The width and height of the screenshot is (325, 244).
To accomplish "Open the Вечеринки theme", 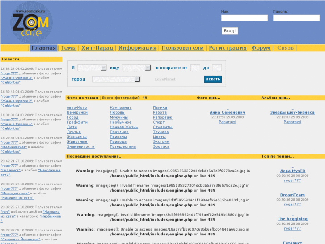I will click(x=77, y=112).
